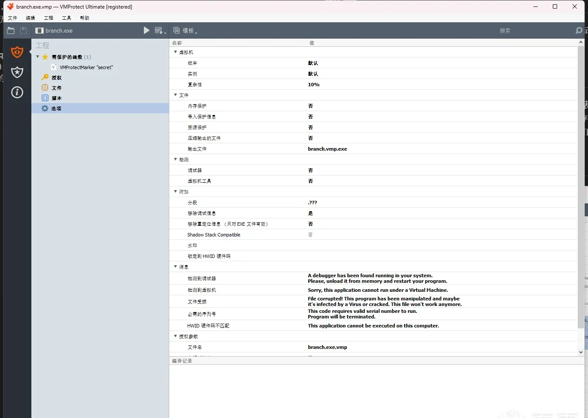This screenshot has height=418, width=588.
Task: Open the 工具 menu
Action: click(67, 18)
